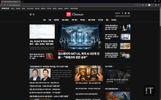Click next arrow in the 쿠팡 section carousel
Image resolution: width=161 pixels, height=100 pixels.
pyautogui.click(x=129, y=89)
